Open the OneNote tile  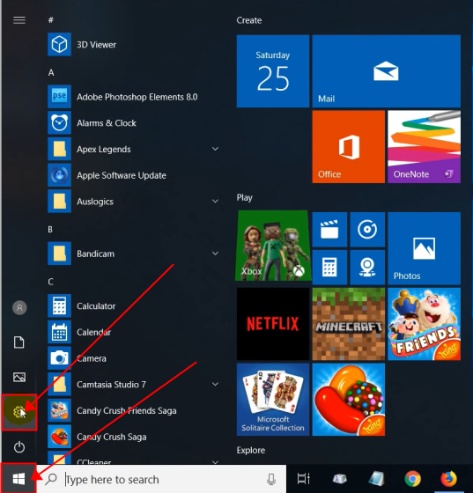pos(425,146)
